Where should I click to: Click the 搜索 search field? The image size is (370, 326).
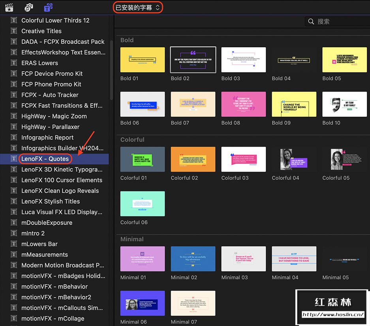[x=338, y=21]
